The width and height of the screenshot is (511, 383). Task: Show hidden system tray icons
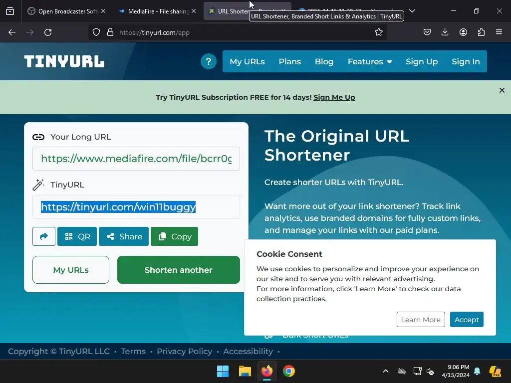tap(386, 371)
